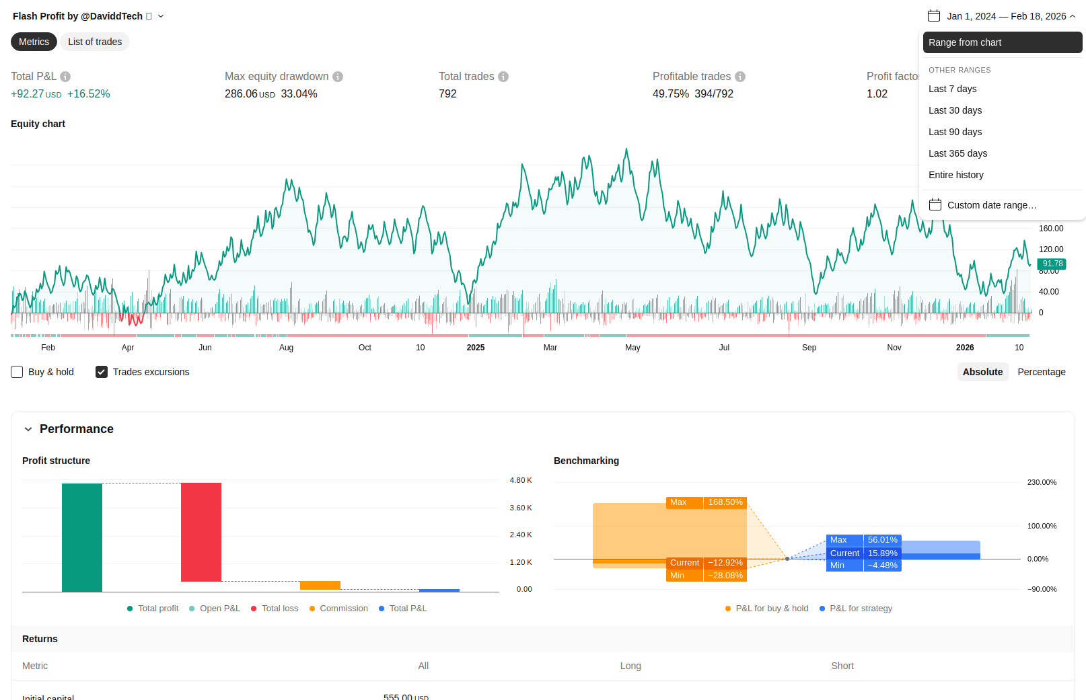Switch equity chart to Percentage mode
1086x700 pixels.
point(1041,372)
